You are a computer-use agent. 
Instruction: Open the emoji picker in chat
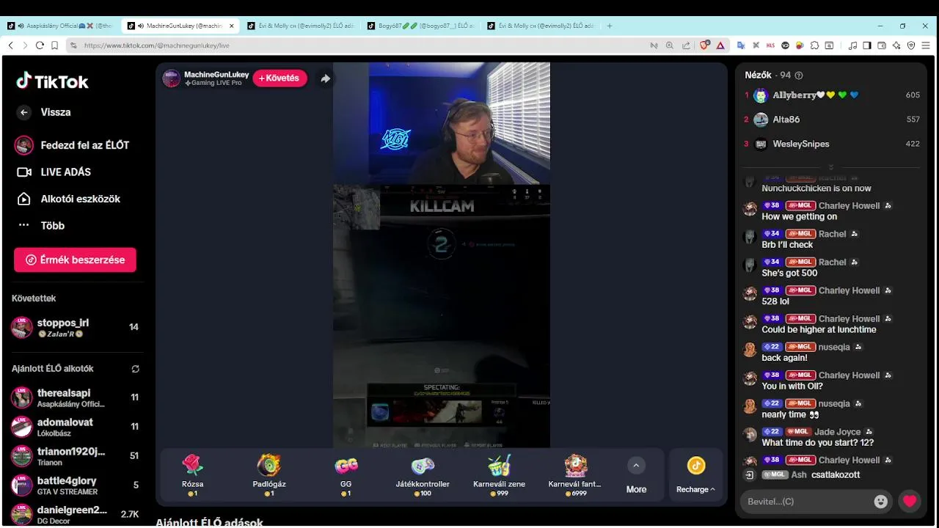click(881, 502)
